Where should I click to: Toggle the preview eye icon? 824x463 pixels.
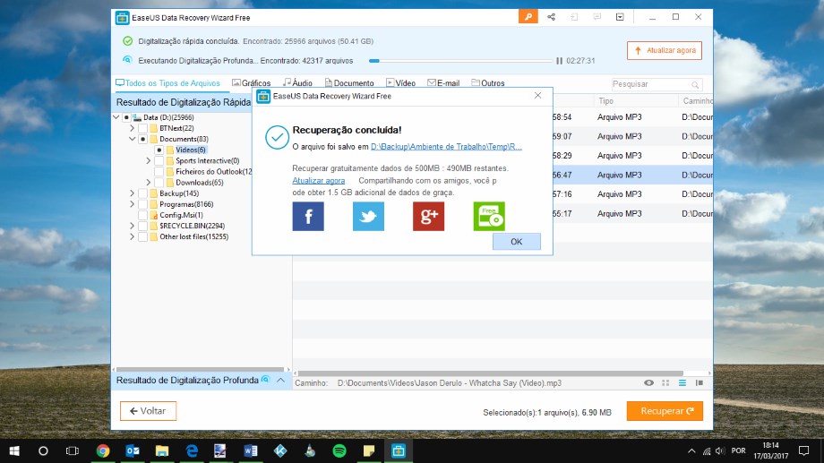tap(648, 382)
